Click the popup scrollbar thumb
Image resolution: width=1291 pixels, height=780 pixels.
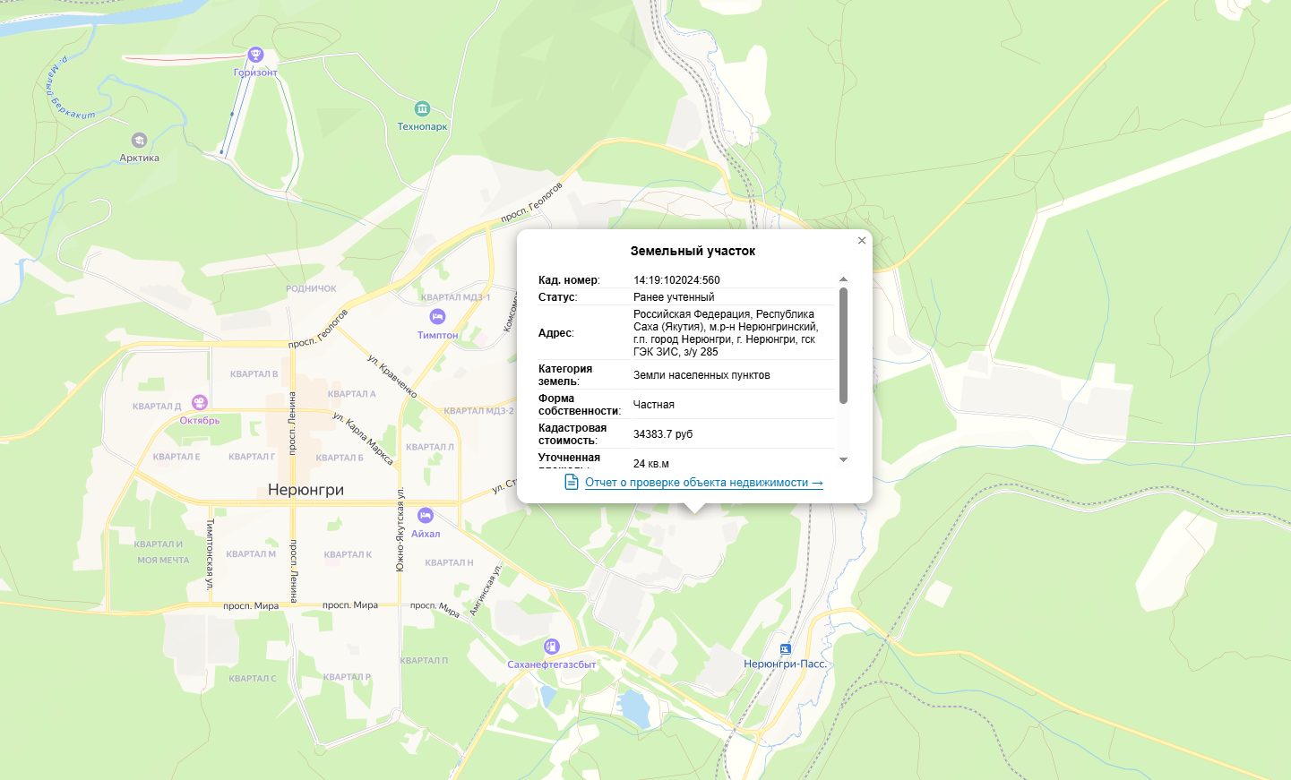[843, 346]
